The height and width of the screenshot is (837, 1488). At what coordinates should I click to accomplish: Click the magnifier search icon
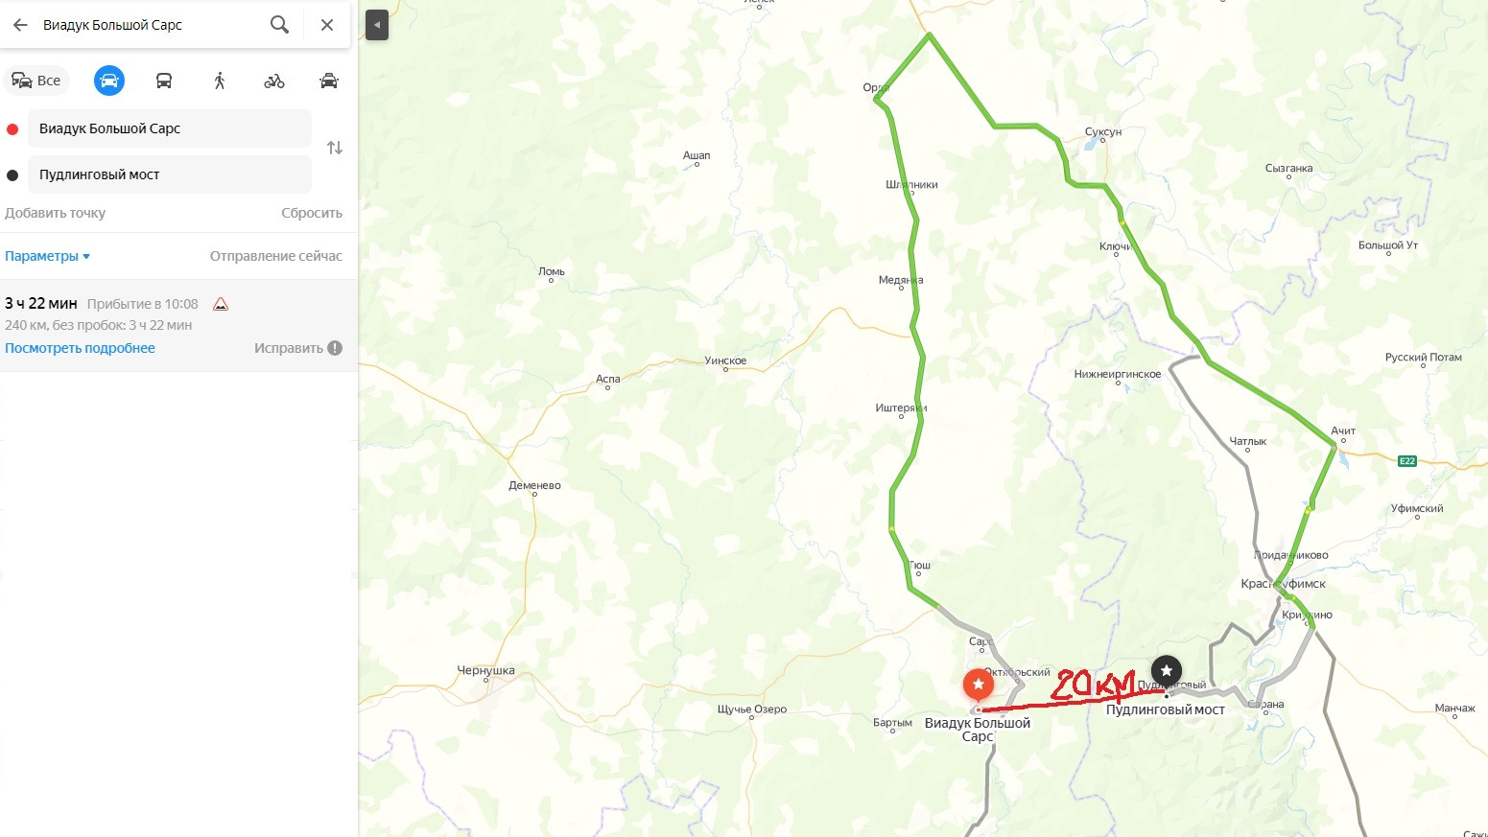coord(279,25)
